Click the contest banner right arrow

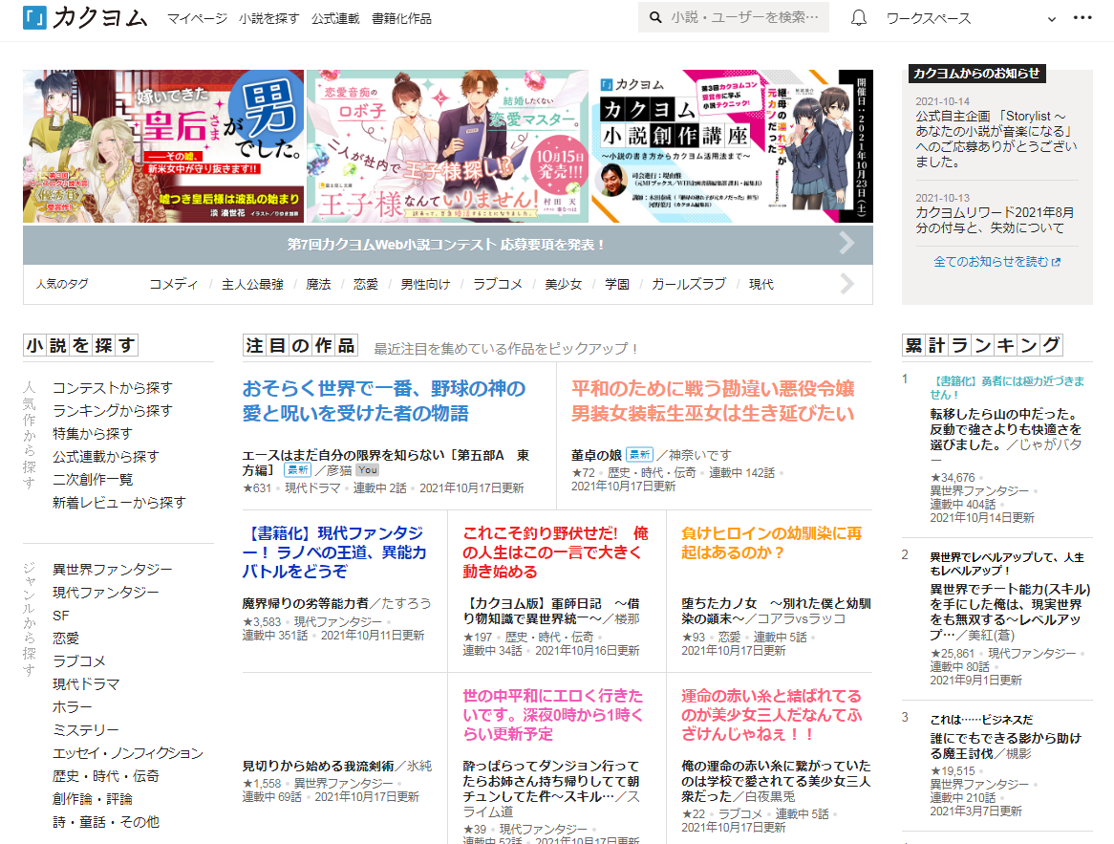pos(846,244)
